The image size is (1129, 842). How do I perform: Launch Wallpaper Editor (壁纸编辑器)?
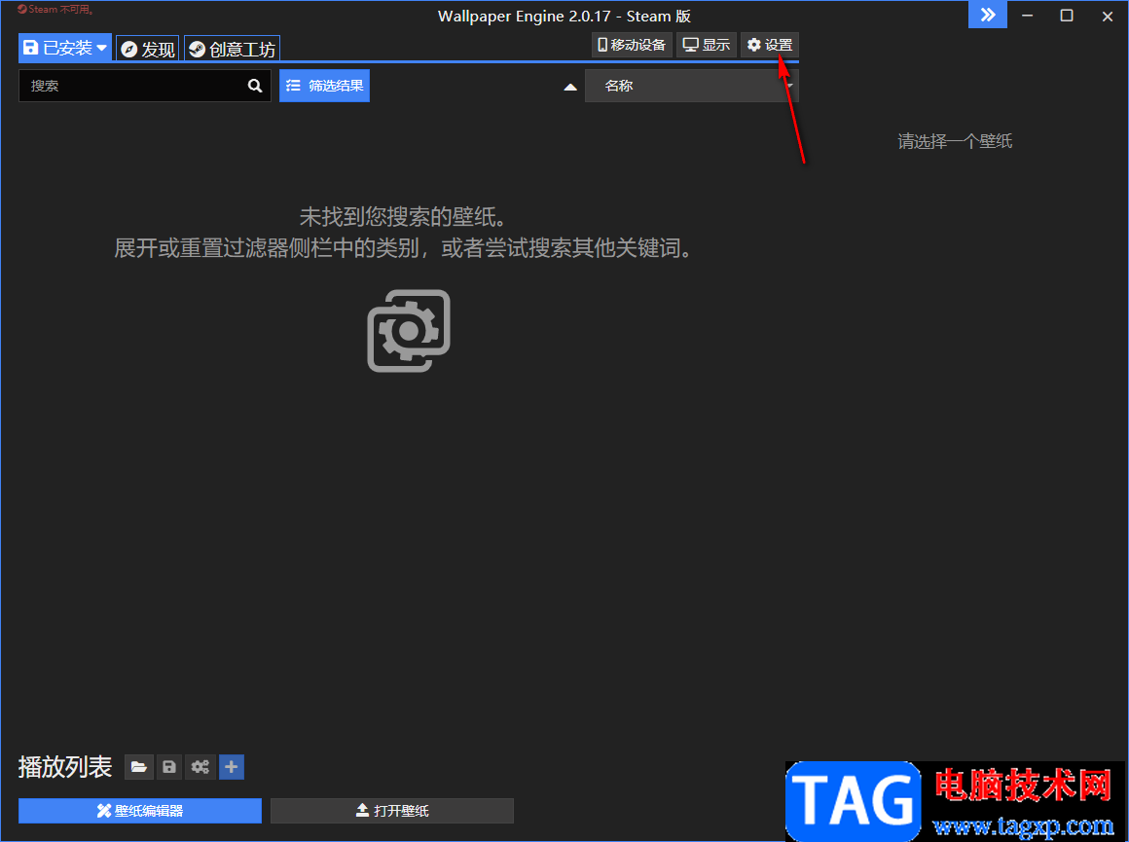140,810
